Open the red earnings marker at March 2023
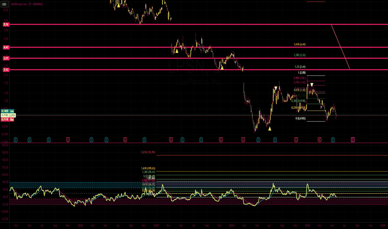Screen dimensions: 388x229 (x=171, y=140)
